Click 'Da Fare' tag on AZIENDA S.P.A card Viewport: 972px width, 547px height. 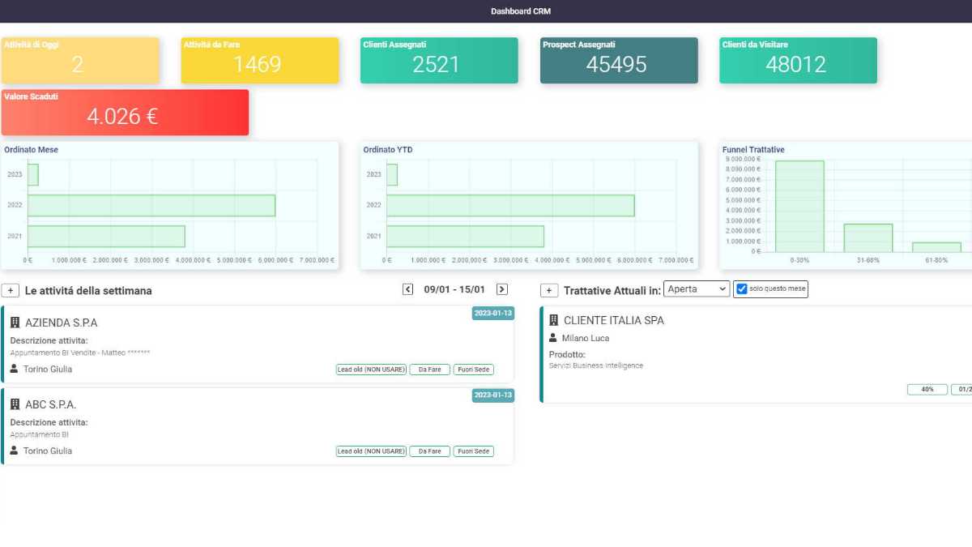click(429, 370)
